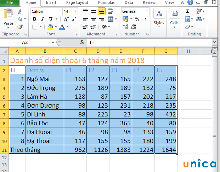The image size is (220, 172).
Task: Open Excel Help question mark
Action: 190,2
